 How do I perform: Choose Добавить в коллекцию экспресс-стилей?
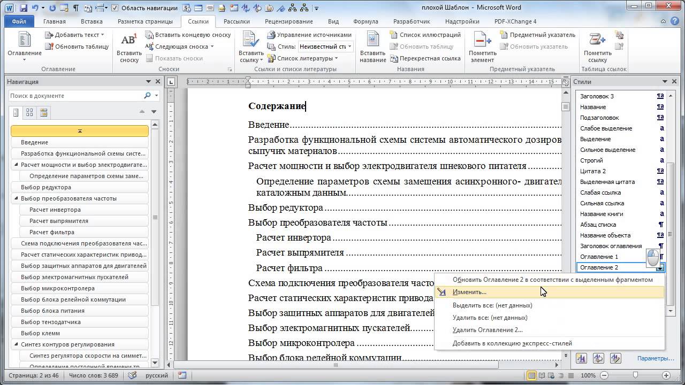(549, 343)
